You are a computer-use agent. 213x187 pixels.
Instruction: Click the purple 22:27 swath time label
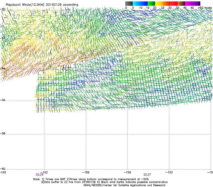147,175
